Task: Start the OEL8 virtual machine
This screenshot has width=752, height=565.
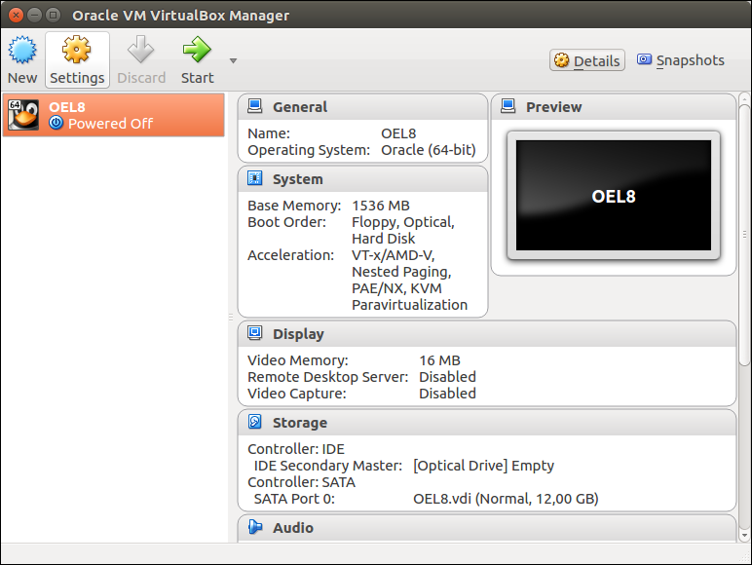Action: (x=197, y=60)
